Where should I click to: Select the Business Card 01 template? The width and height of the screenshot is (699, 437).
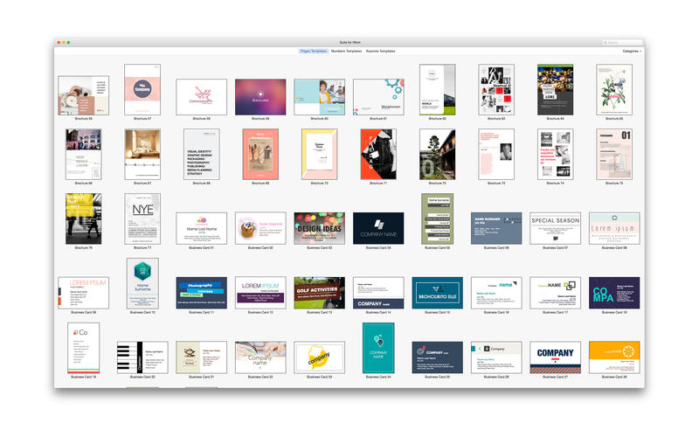[x=202, y=228]
